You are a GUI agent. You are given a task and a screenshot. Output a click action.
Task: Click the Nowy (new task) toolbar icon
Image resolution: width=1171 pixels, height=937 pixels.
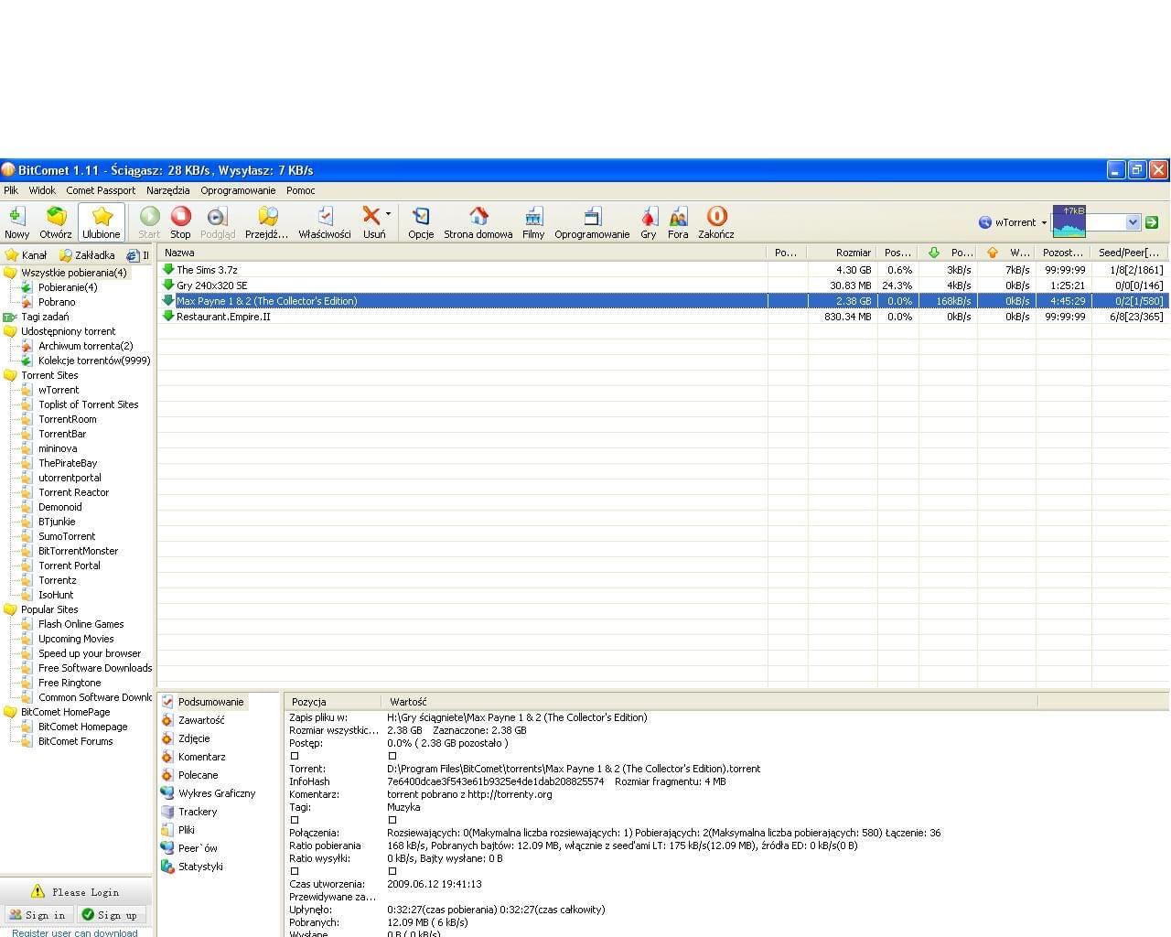16,222
